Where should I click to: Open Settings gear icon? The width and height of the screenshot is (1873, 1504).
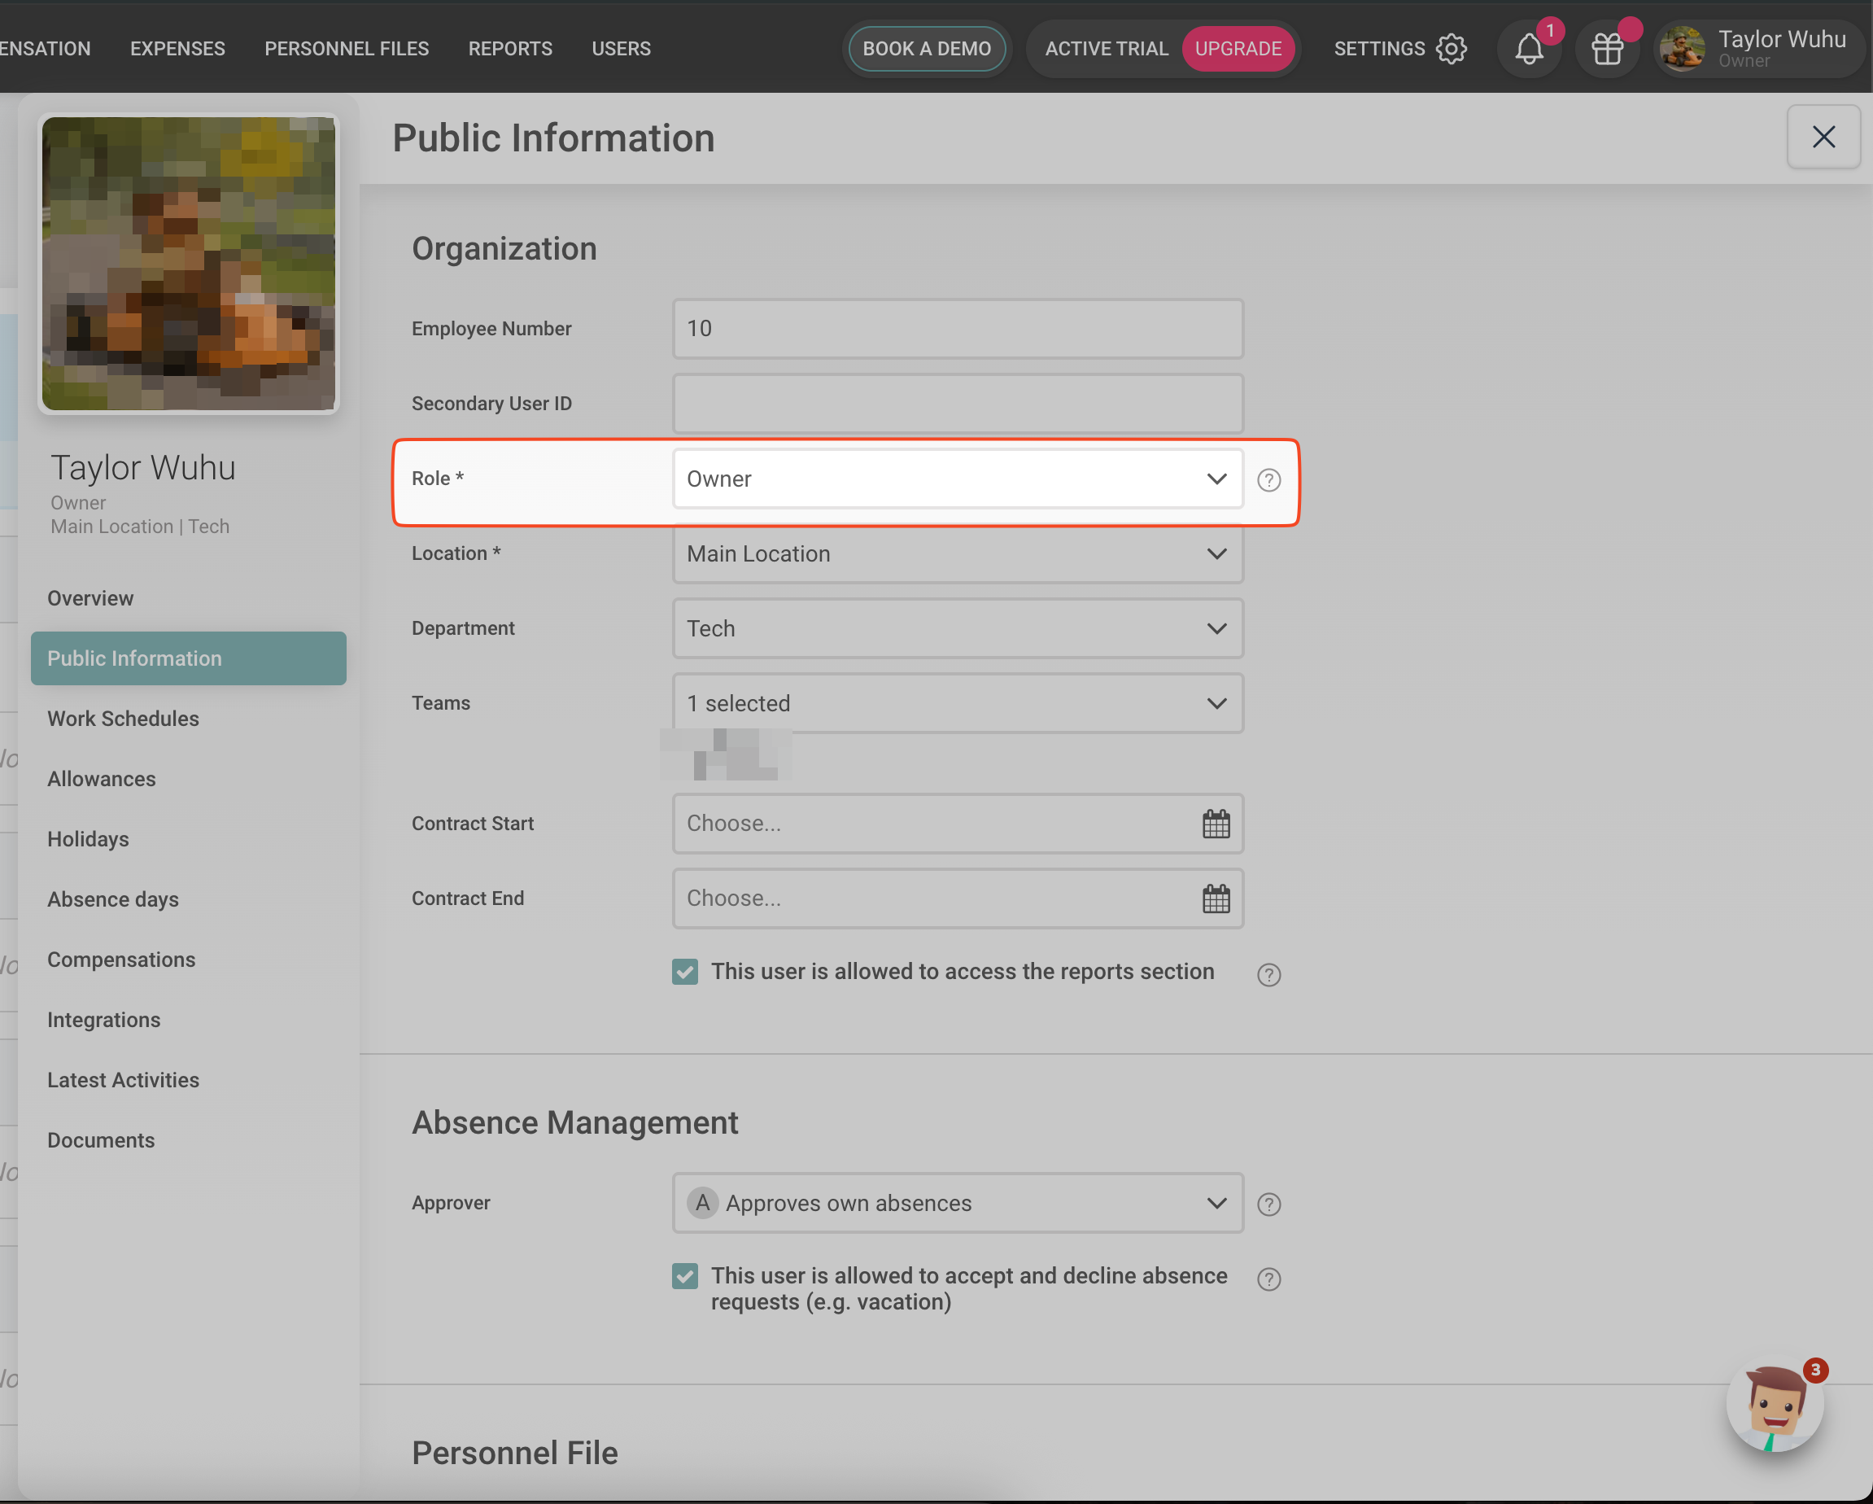[1451, 49]
